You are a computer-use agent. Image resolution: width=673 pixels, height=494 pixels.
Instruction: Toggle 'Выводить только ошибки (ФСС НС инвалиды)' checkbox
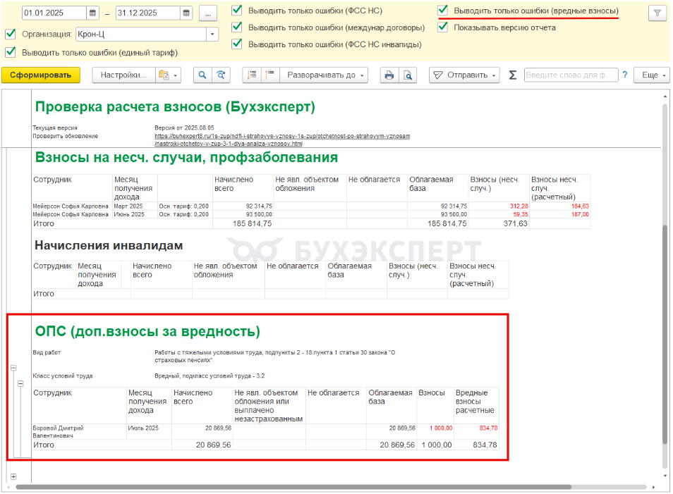pos(237,44)
